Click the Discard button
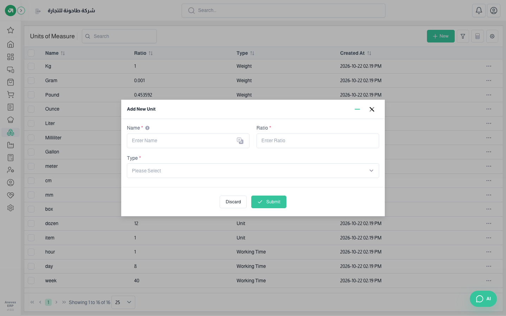 point(233,202)
